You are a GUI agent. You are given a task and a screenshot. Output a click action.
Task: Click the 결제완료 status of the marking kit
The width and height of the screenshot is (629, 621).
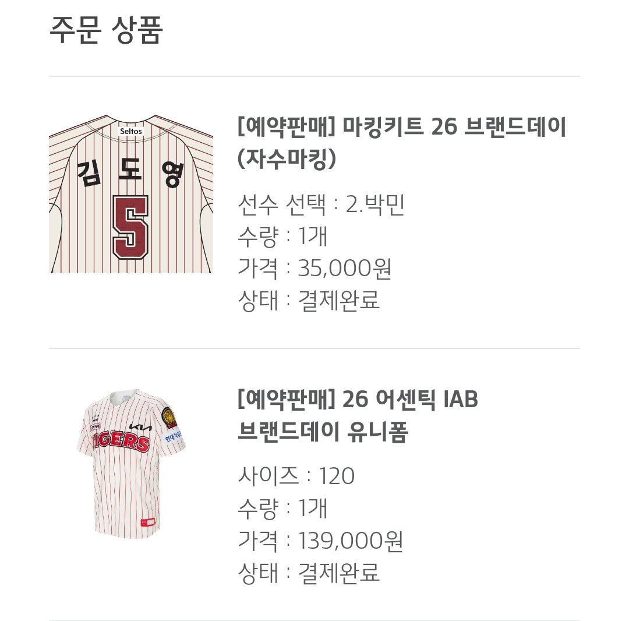pyautogui.click(x=338, y=300)
